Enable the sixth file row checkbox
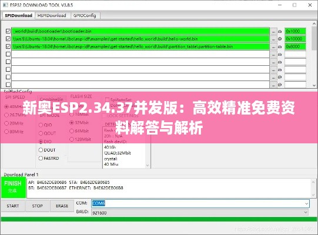The height and width of the screenshot is (235, 318). point(8,69)
